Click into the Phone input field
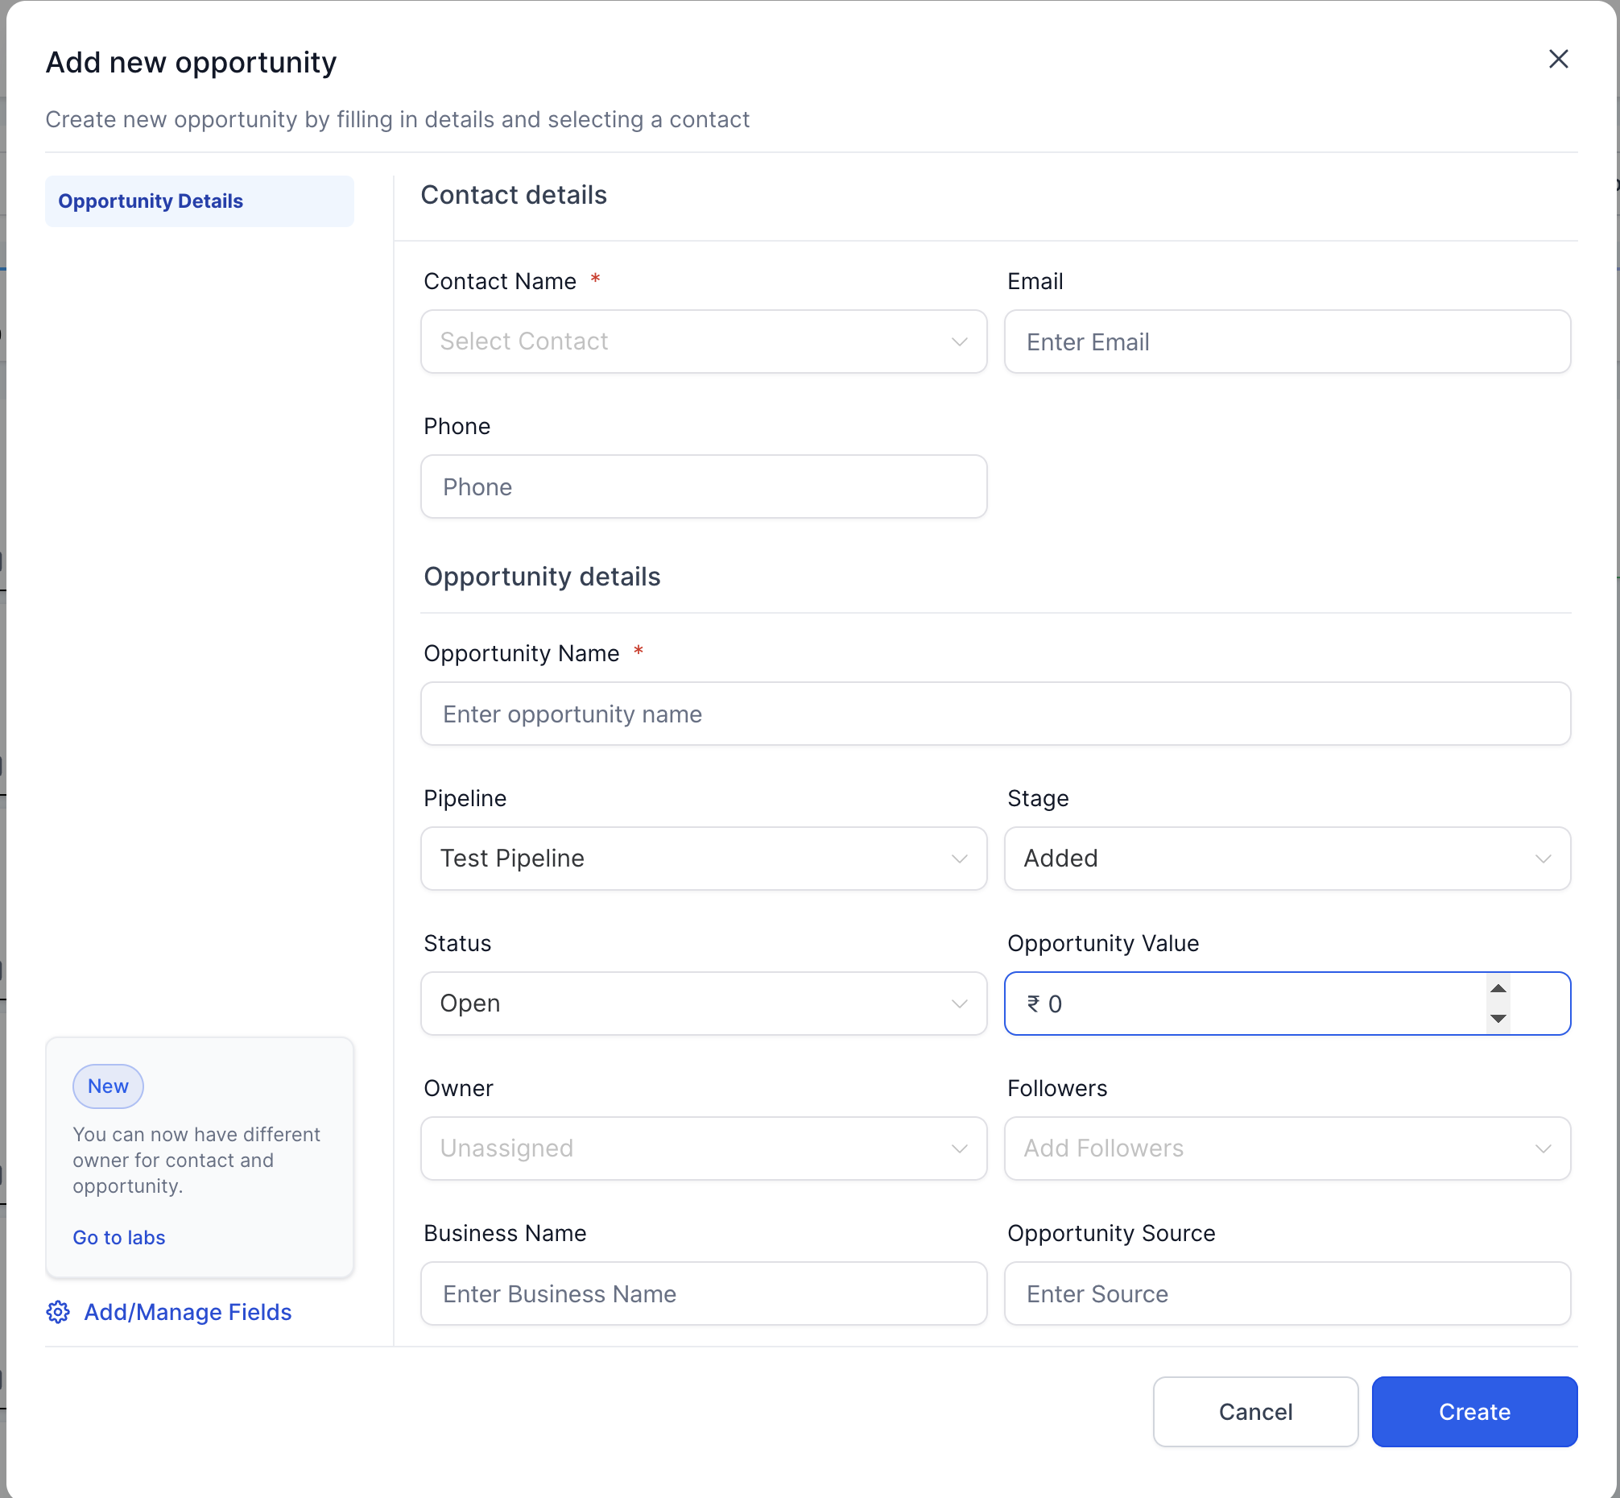Screen dimensions: 1620x1498 tap(703, 486)
